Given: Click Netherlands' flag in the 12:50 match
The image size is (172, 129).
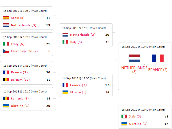Looking at the screenshot, I should [6, 25].
